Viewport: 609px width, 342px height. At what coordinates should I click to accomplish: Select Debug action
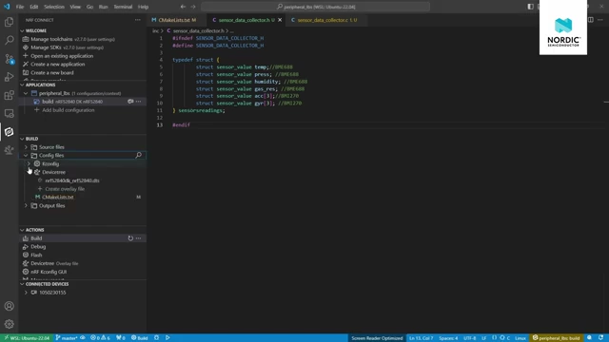click(x=38, y=247)
